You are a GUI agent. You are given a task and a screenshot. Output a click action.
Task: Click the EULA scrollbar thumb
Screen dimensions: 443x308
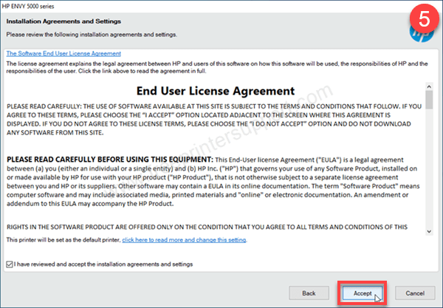click(x=430, y=101)
